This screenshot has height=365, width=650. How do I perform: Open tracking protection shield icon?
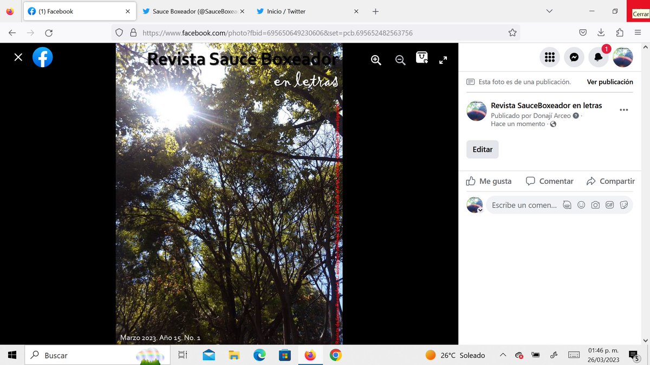[x=120, y=33]
